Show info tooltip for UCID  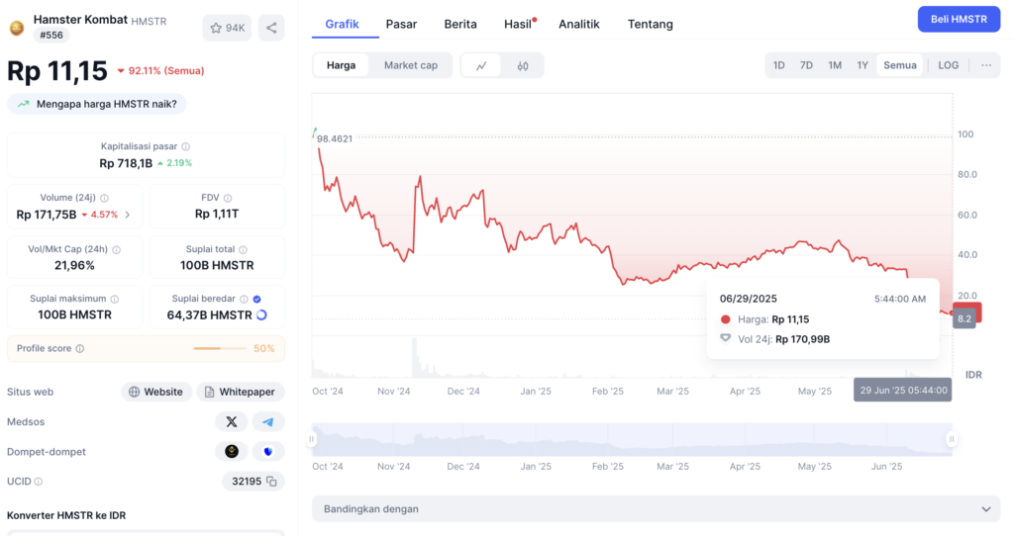click(x=39, y=482)
